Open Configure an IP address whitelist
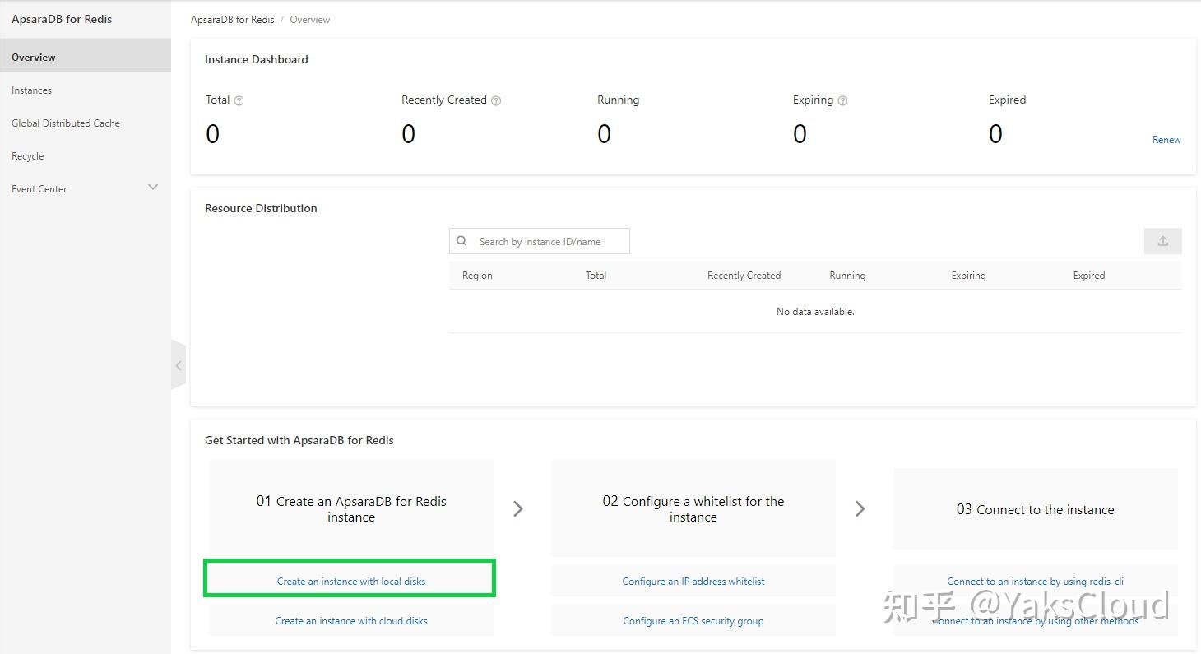 [x=693, y=582]
